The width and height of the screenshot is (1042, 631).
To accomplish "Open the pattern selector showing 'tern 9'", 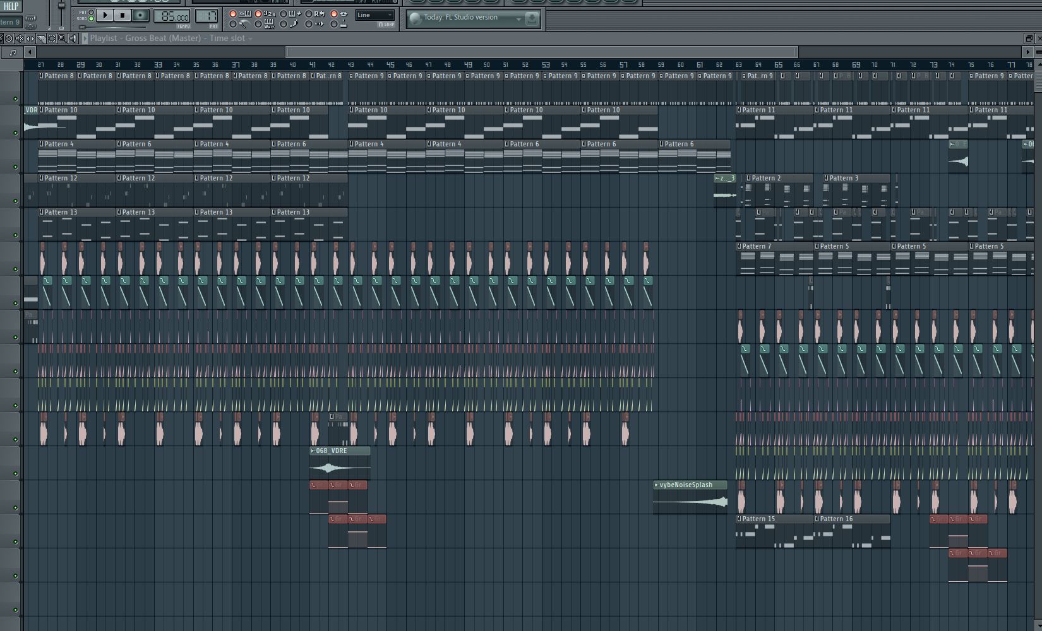I will tap(11, 22).
